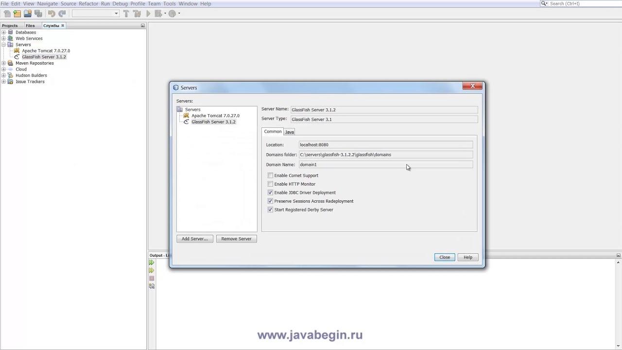Screen dimensions: 622x350
Task: Select the Hudson Builders icon
Action: [x=11, y=75]
